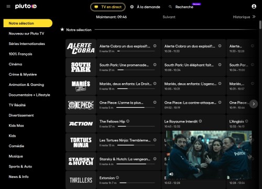This screenshot has width=262, height=189.
Task: Go to Comédie category
Action: pos(16,146)
